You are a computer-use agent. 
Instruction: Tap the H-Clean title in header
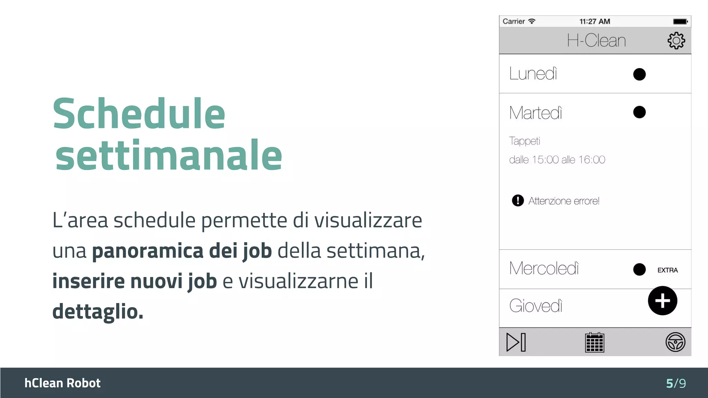[x=596, y=40]
